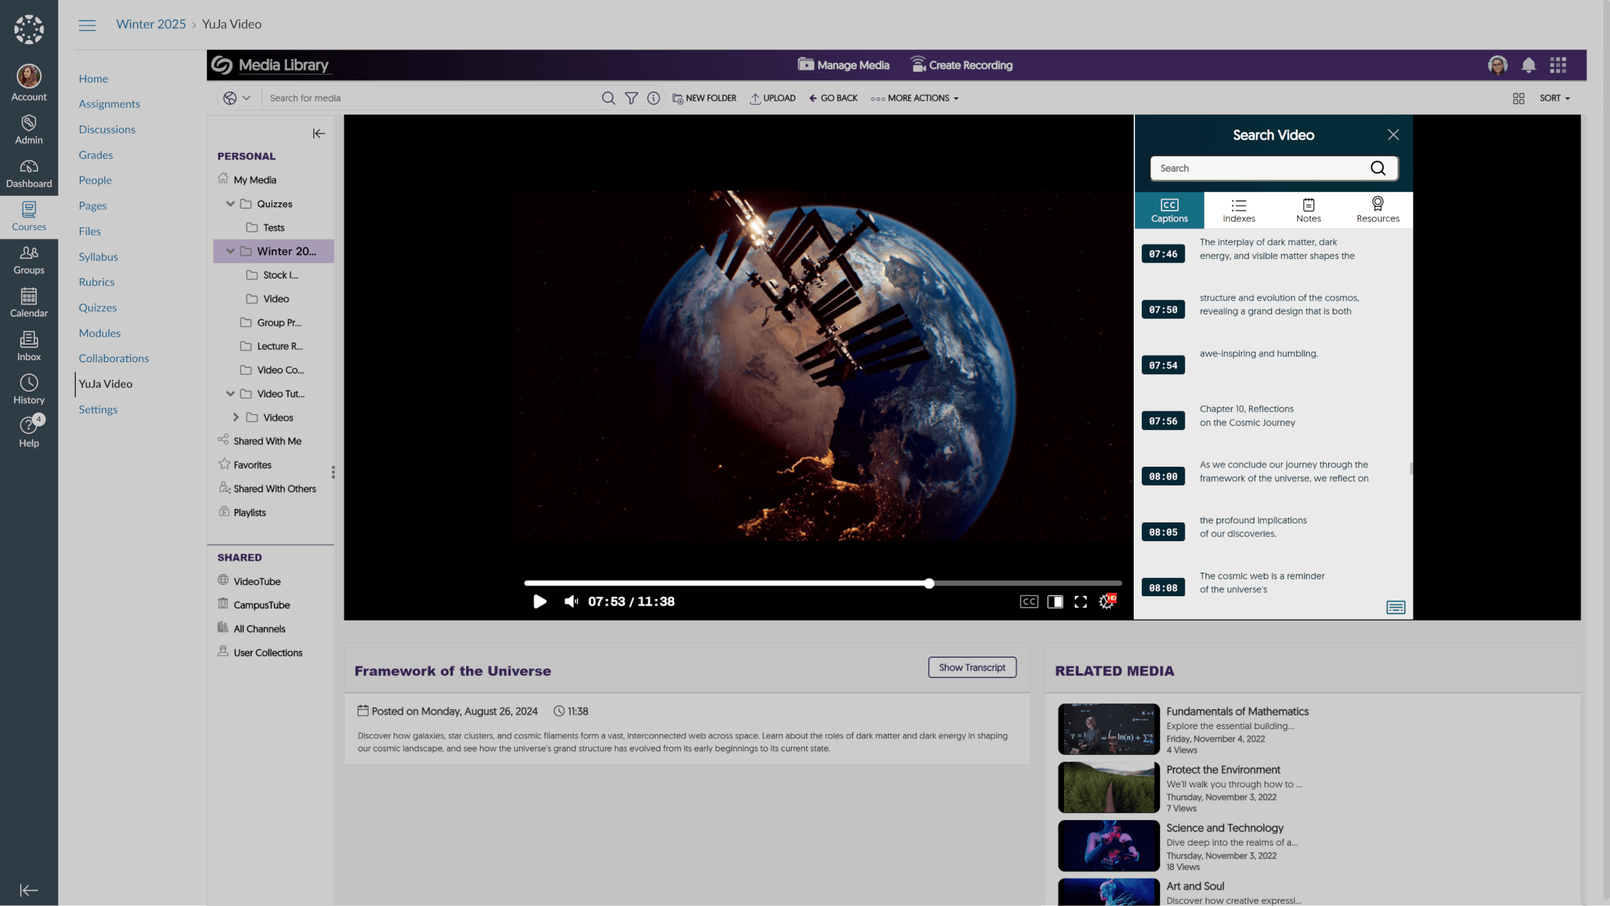Play the video
This screenshot has height=906, width=1610.
[539, 602]
